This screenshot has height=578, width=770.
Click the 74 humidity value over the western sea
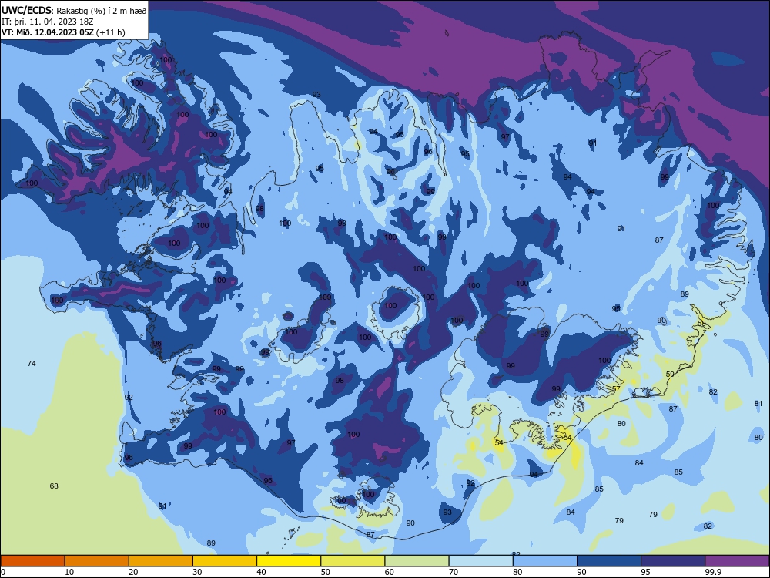point(32,363)
